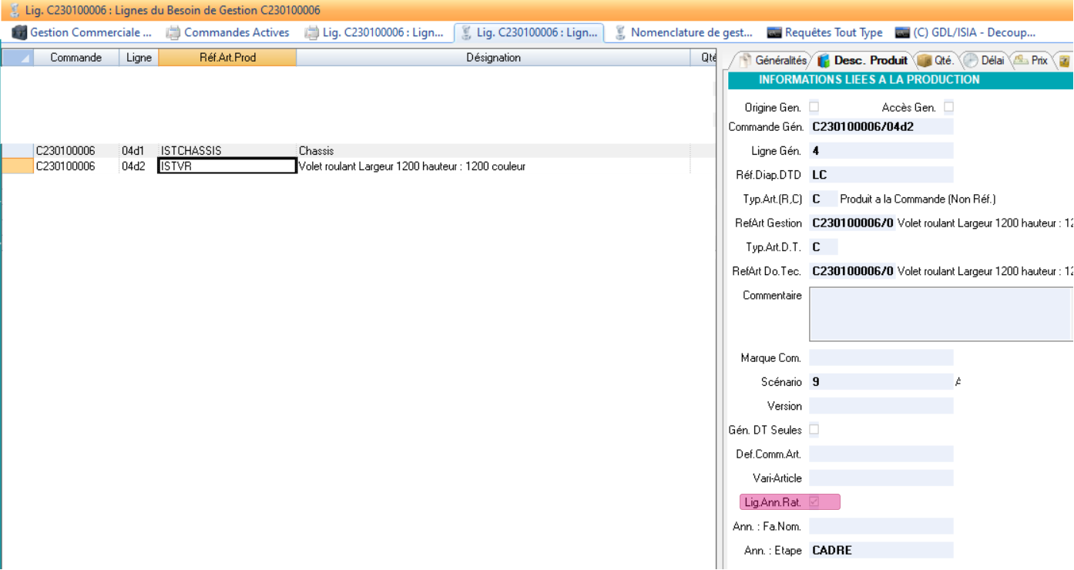Click the Requêtes Tout Type tab icon
Image resolution: width=1074 pixels, height=570 pixels.
coord(774,32)
